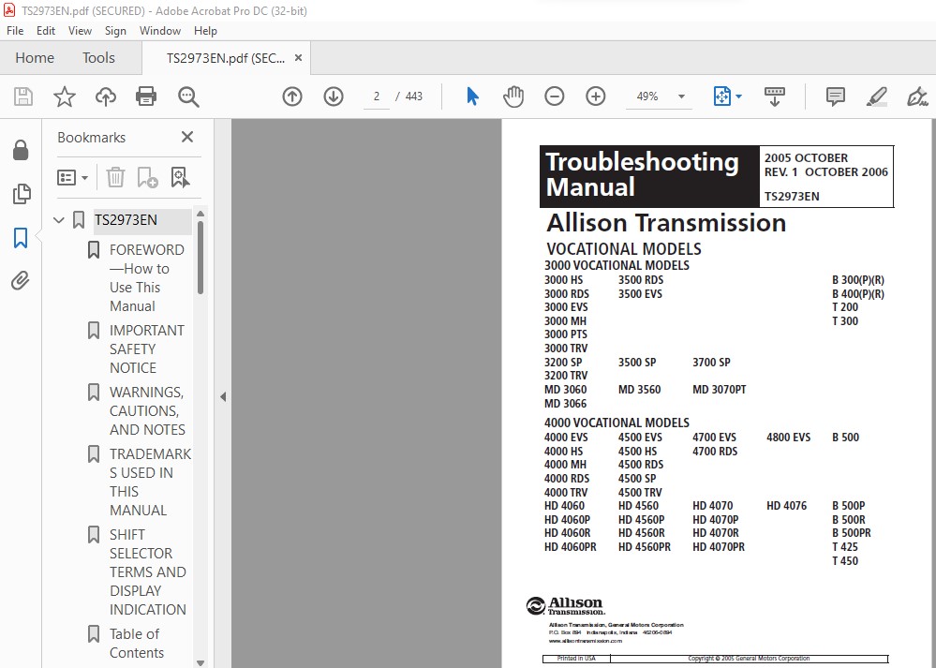Open the Edit menu
936x668 pixels.
click(45, 30)
